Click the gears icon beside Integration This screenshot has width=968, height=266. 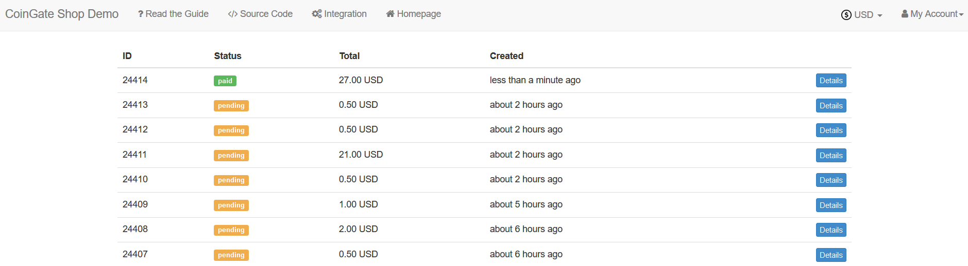[317, 14]
